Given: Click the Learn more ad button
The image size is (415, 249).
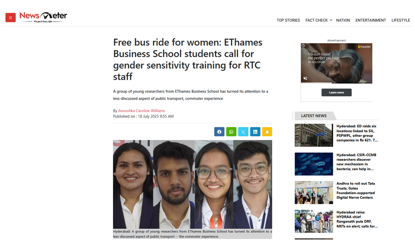Looking at the screenshot, I should [x=337, y=93].
